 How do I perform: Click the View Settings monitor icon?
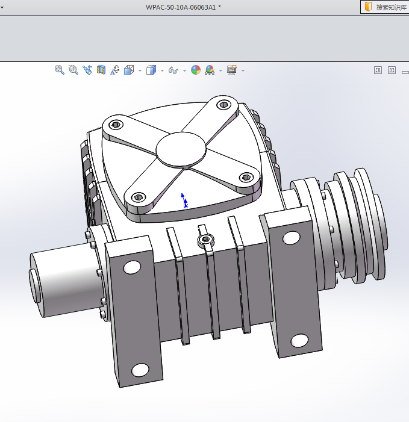(x=232, y=70)
